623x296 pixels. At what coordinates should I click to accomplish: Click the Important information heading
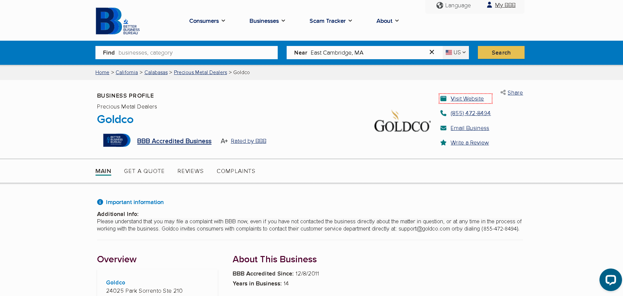pos(135,202)
